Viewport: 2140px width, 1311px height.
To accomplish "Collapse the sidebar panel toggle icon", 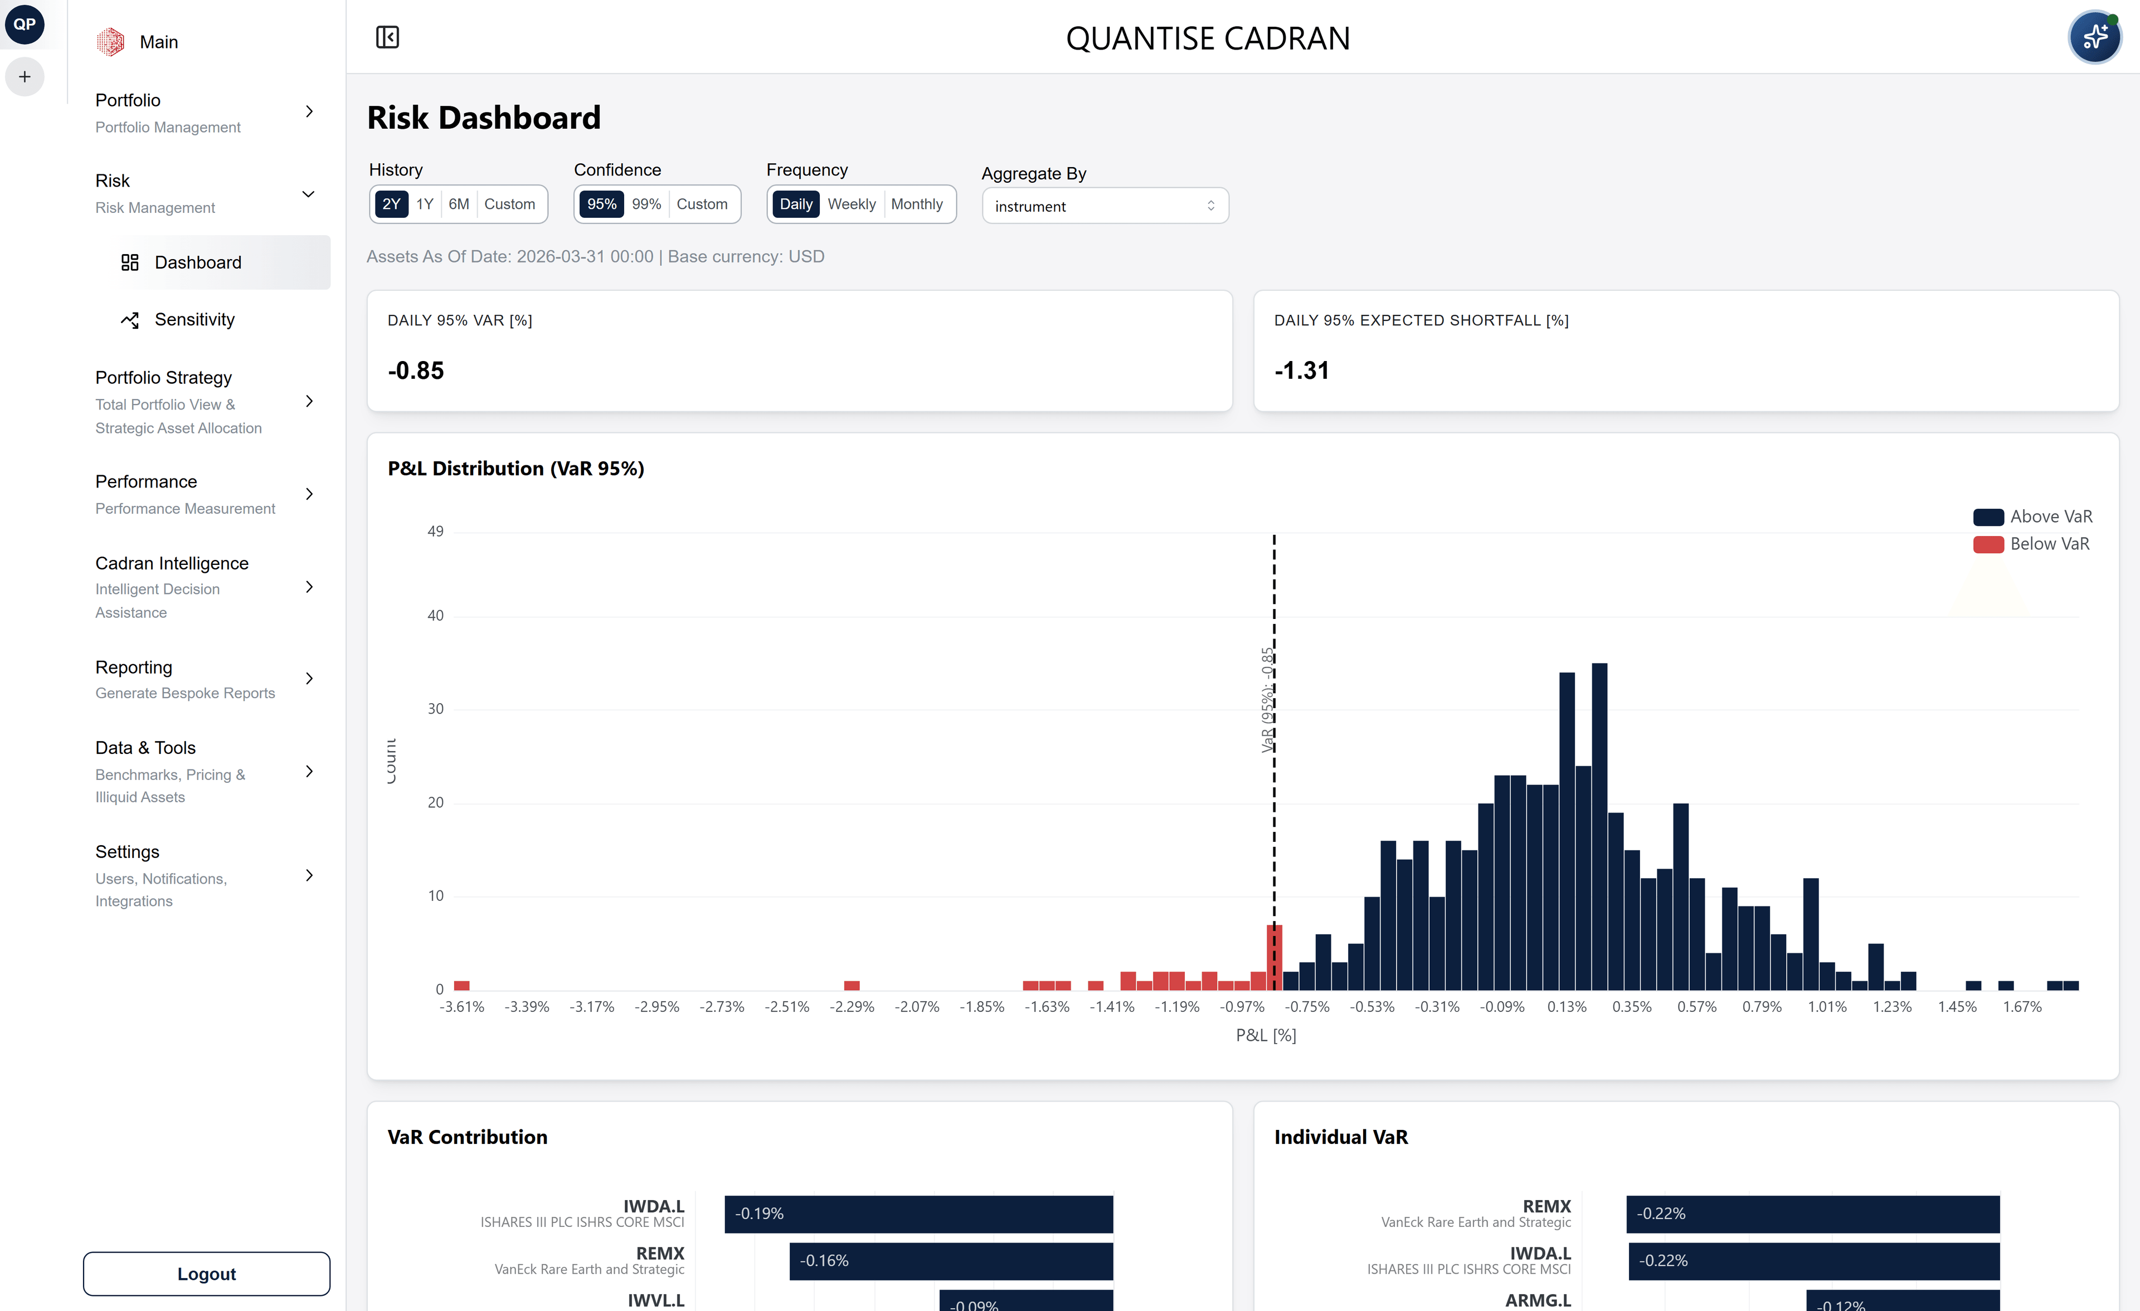I will 387,37.
